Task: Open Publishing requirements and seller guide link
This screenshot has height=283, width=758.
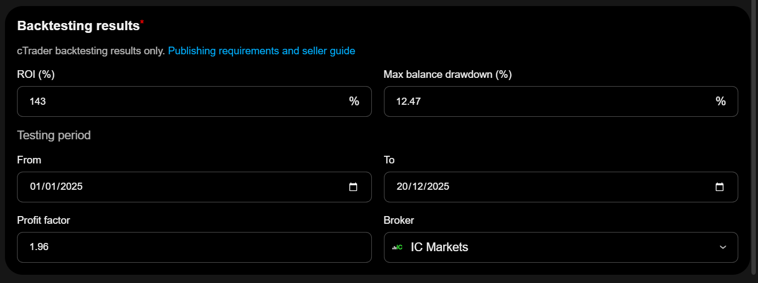Action: tap(262, 51)
